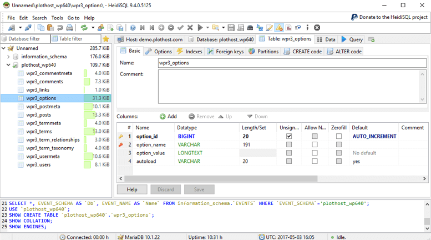This screenshot has height=240, width=431.
Task: Click the table Name input field
Action: 292,63
